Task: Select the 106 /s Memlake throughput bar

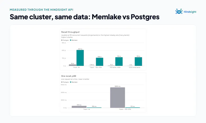Action: click(x=99, y=62)
